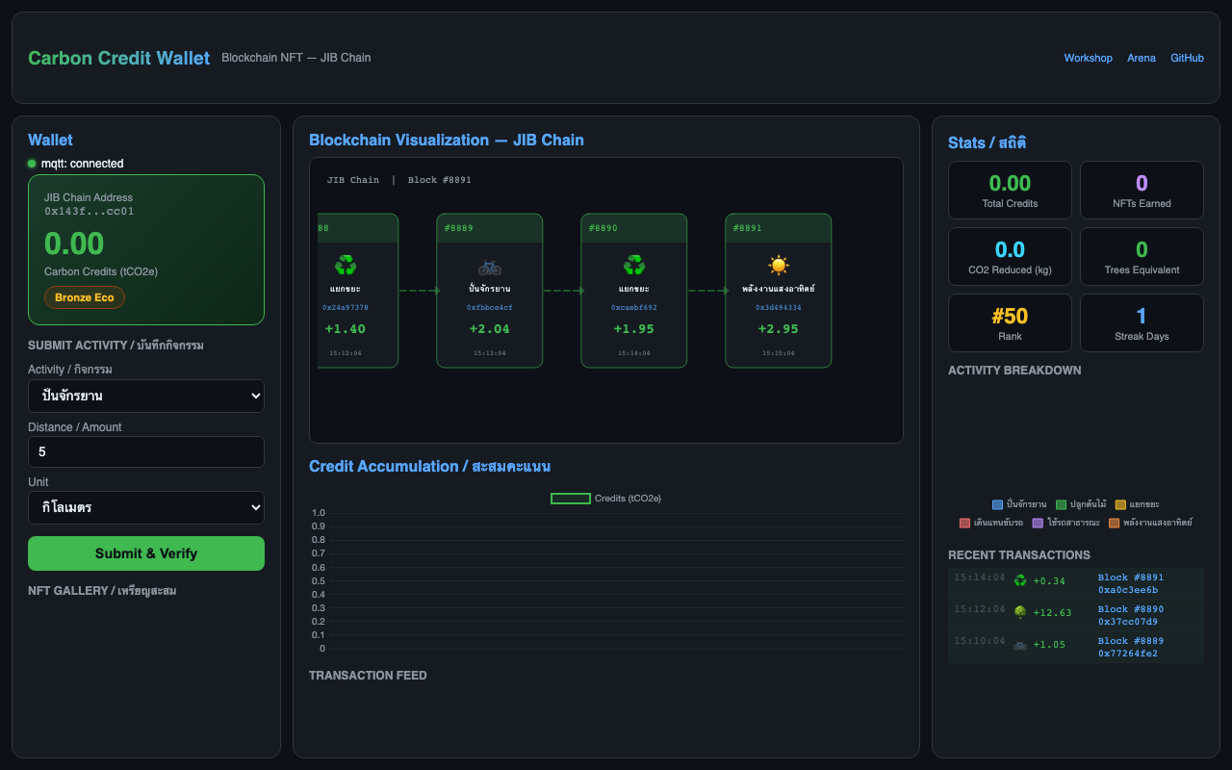Click the sun icon in block #8891
1232x770 pixels.
coord(778,266)
